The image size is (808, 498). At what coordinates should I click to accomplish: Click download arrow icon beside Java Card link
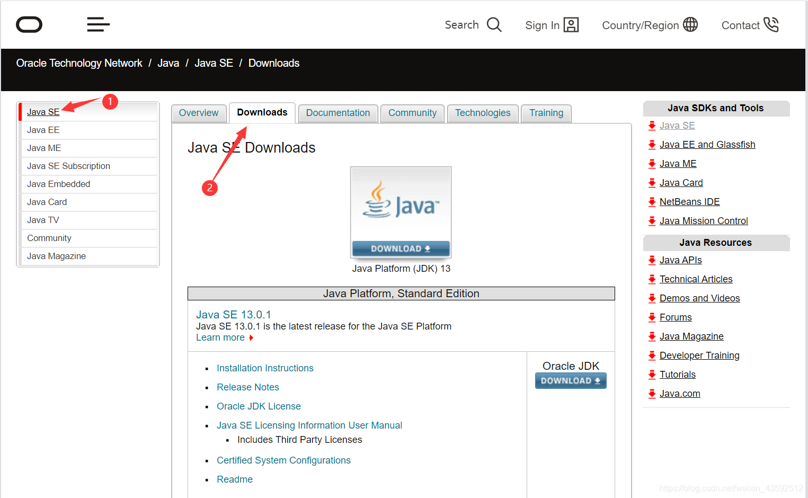coord(652,183)
